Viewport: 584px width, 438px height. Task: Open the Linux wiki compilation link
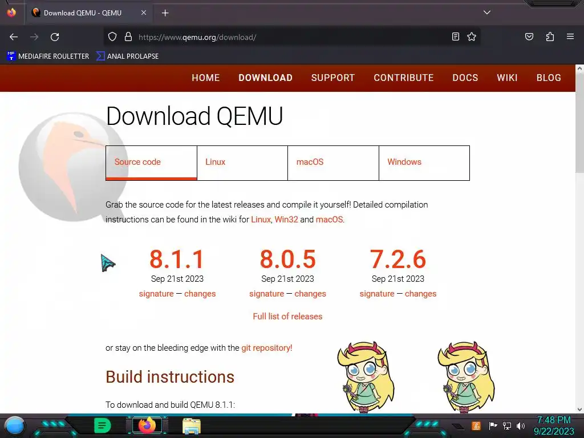click(261, 220)
